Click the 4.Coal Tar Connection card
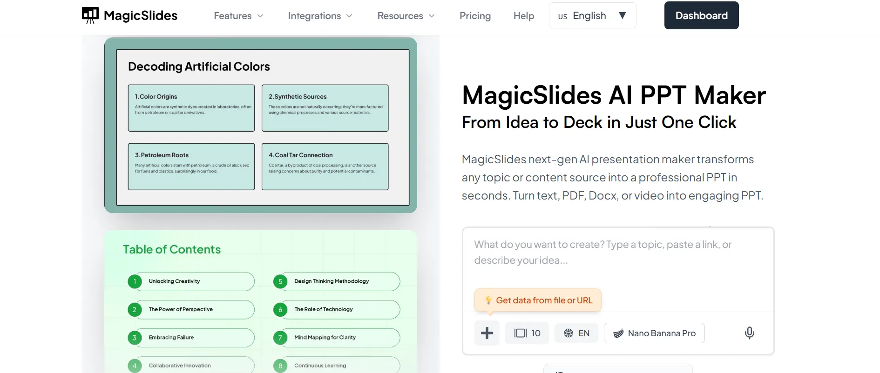The width and height of the screenshot is (880, 373). pos(325,167)
